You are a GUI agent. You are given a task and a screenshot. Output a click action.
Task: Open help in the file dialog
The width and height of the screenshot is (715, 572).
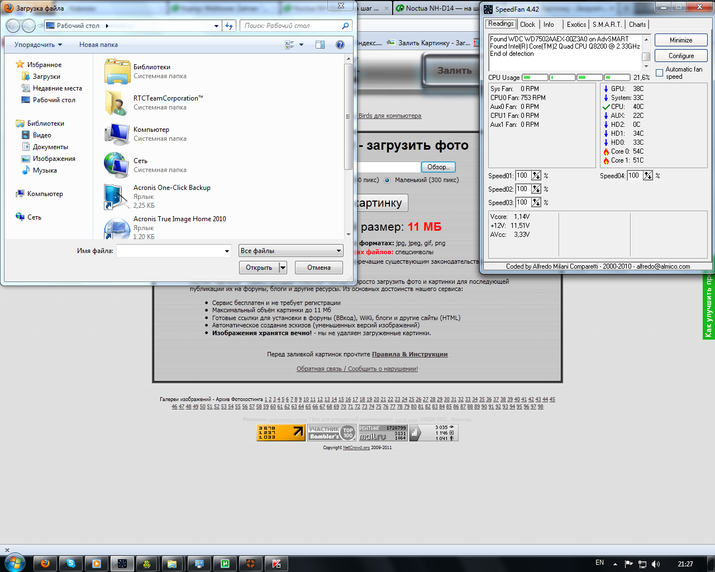[340, 45]
